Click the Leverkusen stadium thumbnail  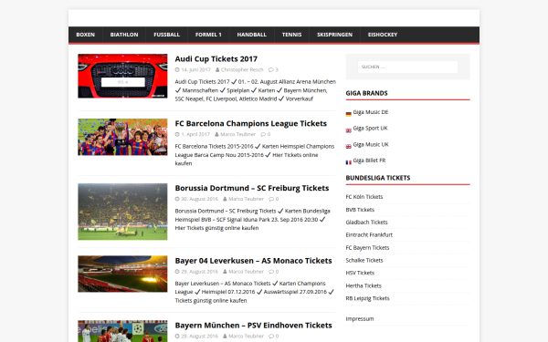click(122, 274)
